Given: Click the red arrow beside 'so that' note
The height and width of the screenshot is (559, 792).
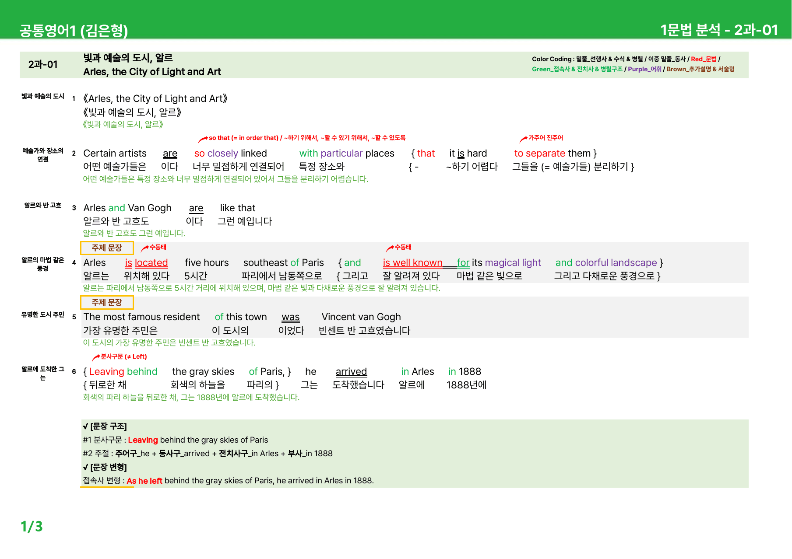Looking at the screenshot, I should (x=203, y=139).
